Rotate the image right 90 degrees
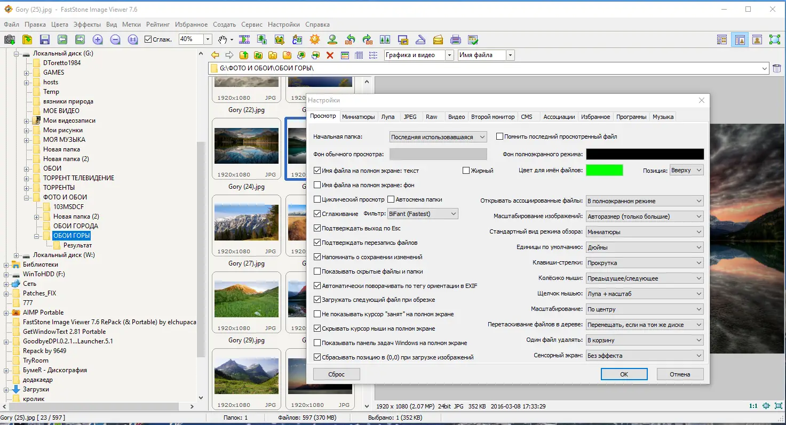Viewport: 786px width, 425px height. pos(367,39)
